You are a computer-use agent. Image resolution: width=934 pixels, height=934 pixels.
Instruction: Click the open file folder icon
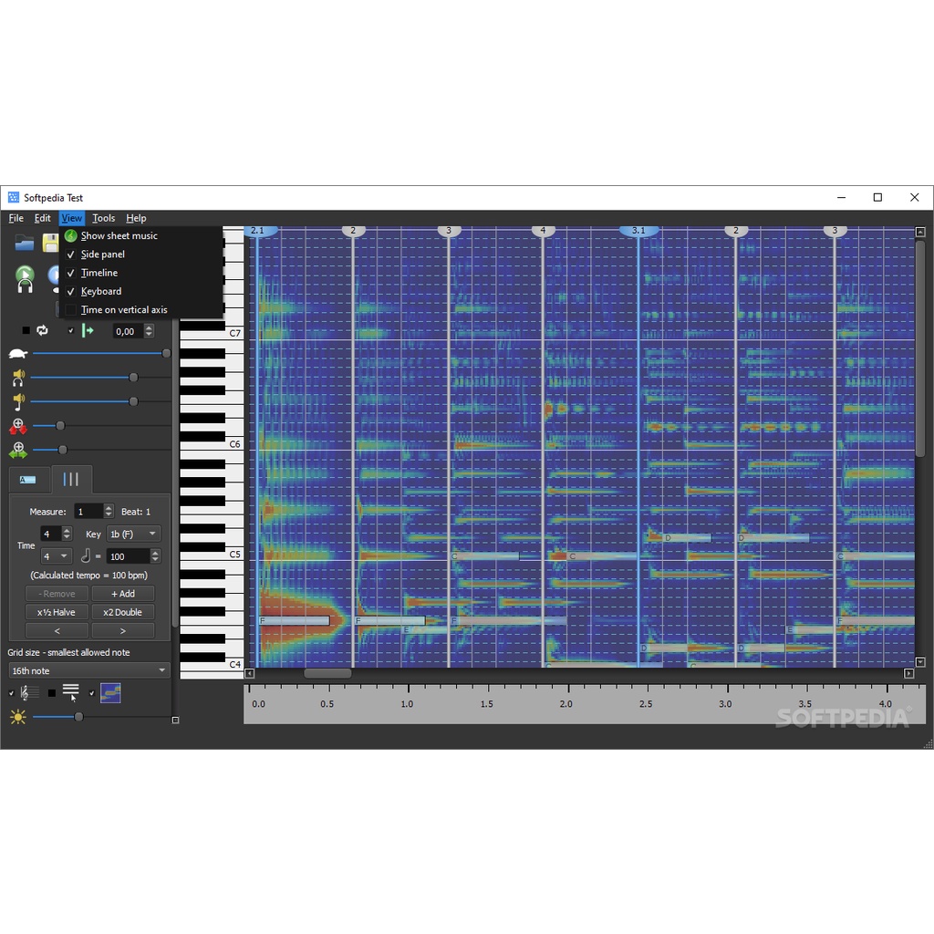point(24,243)
